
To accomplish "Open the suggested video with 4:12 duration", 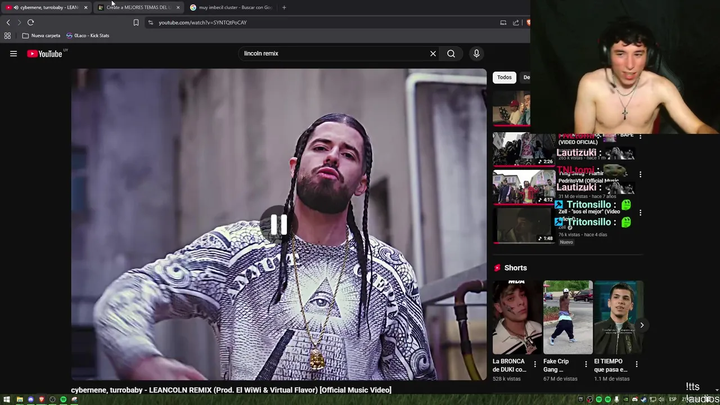I will pos(524,187).
